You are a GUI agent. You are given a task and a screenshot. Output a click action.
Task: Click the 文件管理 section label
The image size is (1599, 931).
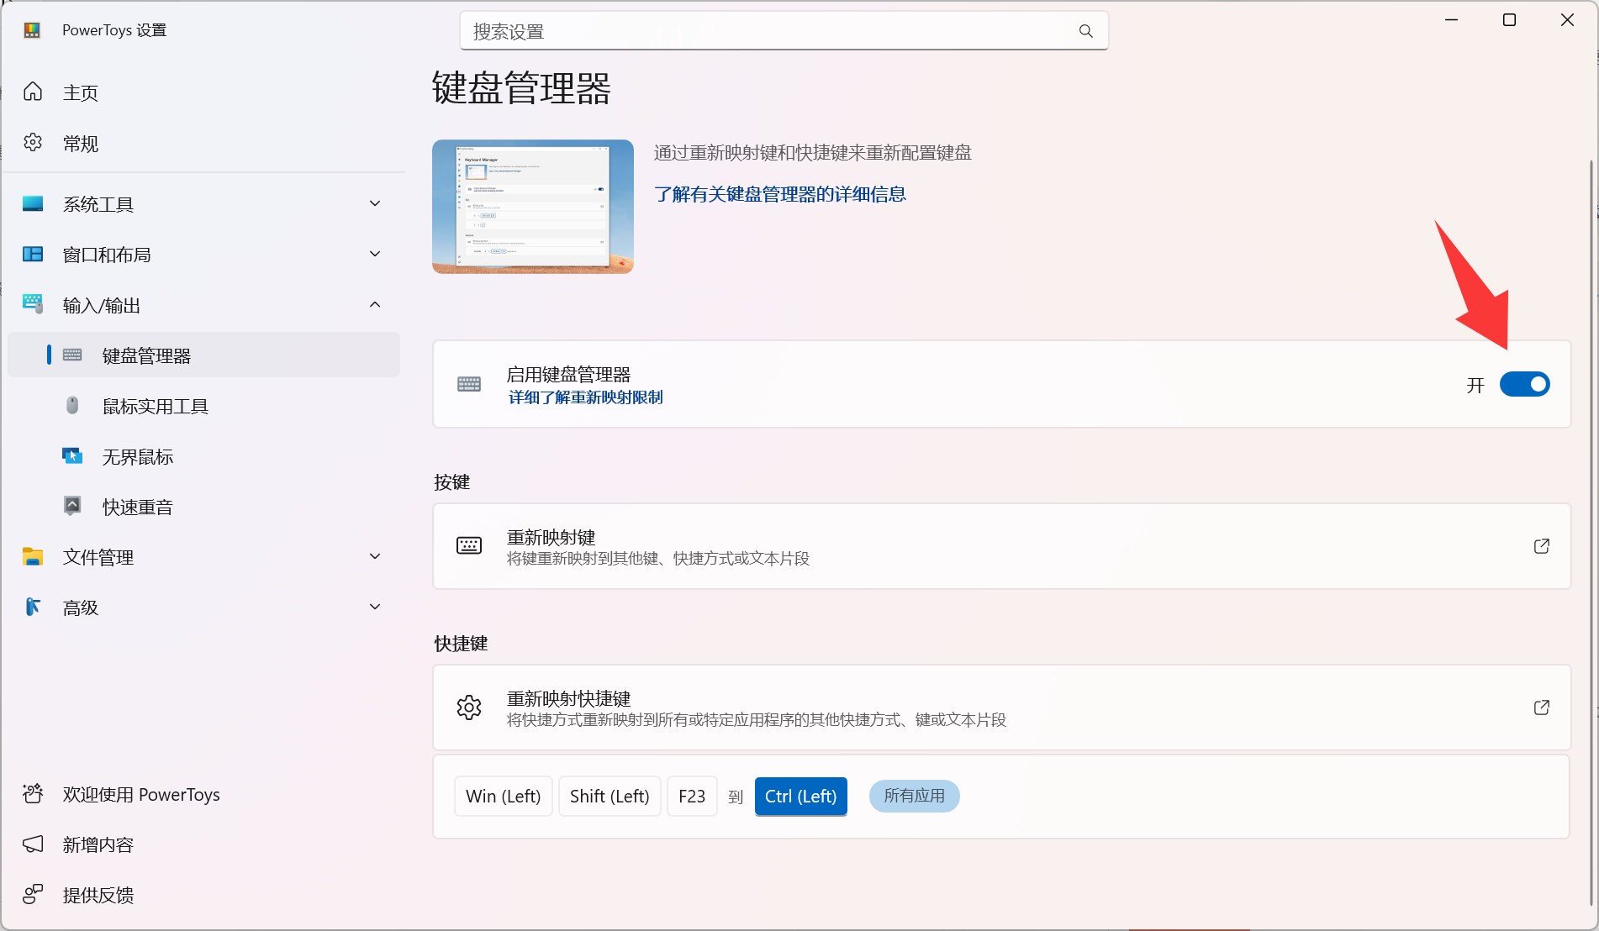coord(98,557)
